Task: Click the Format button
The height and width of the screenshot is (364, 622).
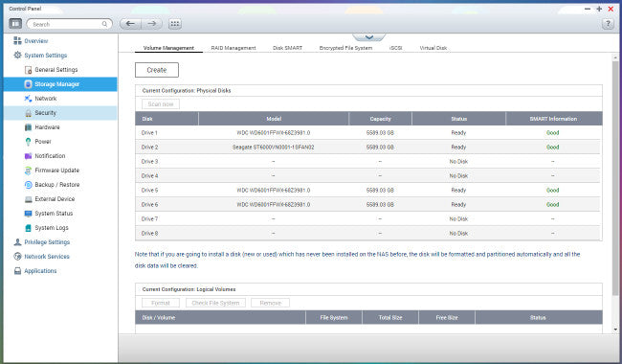Action: [161, 303]
